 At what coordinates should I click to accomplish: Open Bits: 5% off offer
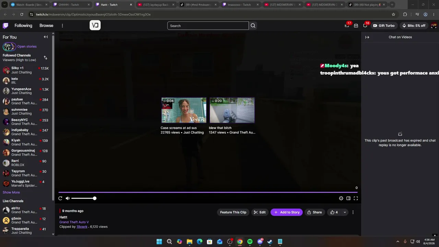coord(414,26)
